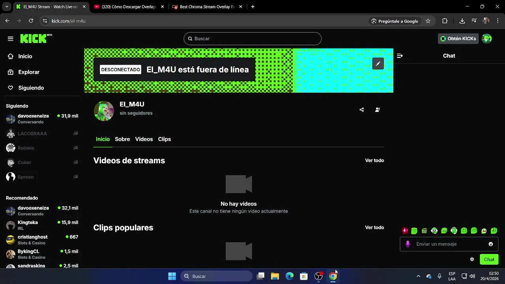This screenshot has width=505, height=284.
Task: Switch to the Clips tab
Action: coord(165,139)
